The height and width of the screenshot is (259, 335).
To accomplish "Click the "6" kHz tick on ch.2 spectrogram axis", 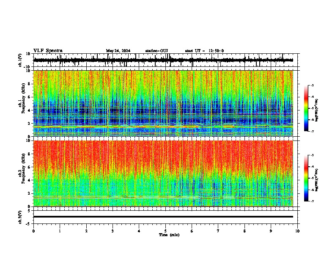I will coord(30,167).
